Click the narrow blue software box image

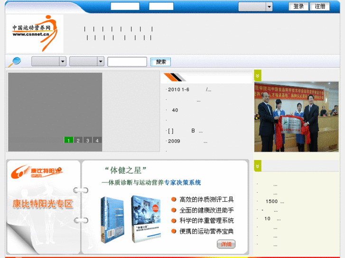click(x=112, y=220)
